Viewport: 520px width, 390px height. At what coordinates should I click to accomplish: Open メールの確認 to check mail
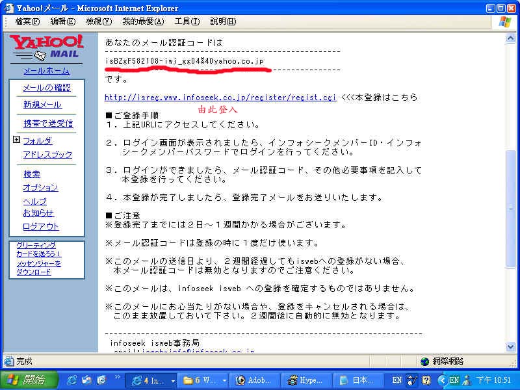click(x=47, y=88)
